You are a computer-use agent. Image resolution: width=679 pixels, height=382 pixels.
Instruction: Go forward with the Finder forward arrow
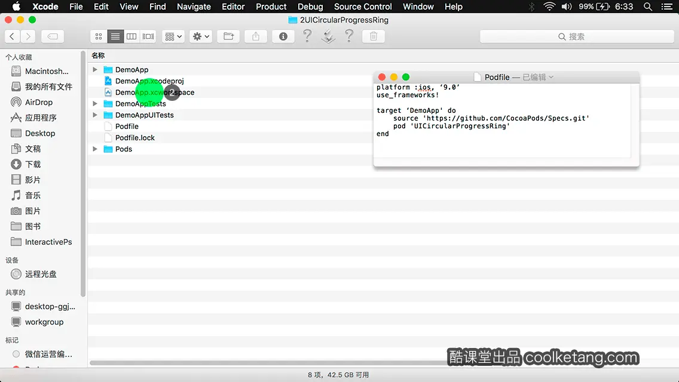click(x=28, y=36)
